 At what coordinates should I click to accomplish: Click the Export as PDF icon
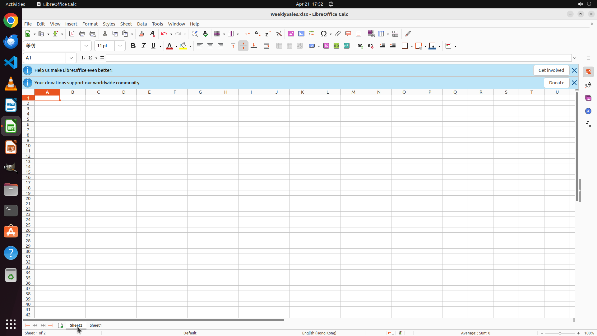(72, 34)
